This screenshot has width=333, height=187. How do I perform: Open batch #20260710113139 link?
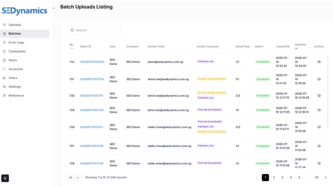click(x=92, y=146)
